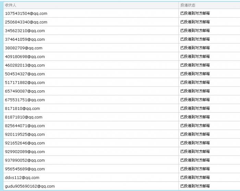Select recipient ddxs112@qq.com
This screenshot has height=191, width=240.
[x=22, y=178]
